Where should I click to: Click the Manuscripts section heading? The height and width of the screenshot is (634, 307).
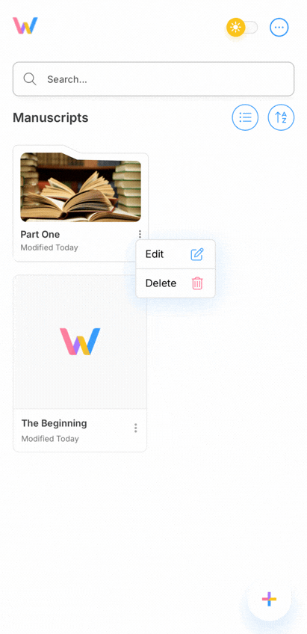click(51, 117)
